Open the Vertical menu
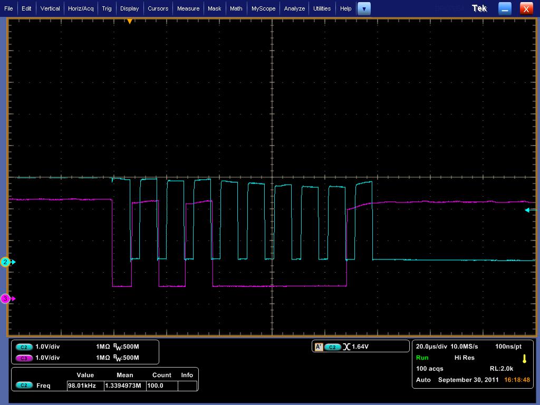The width and height of the screenshot is (540, 405). pyautogui.click(x=50, y=8)
